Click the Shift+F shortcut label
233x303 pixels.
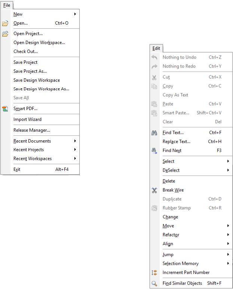click(214, 283)
